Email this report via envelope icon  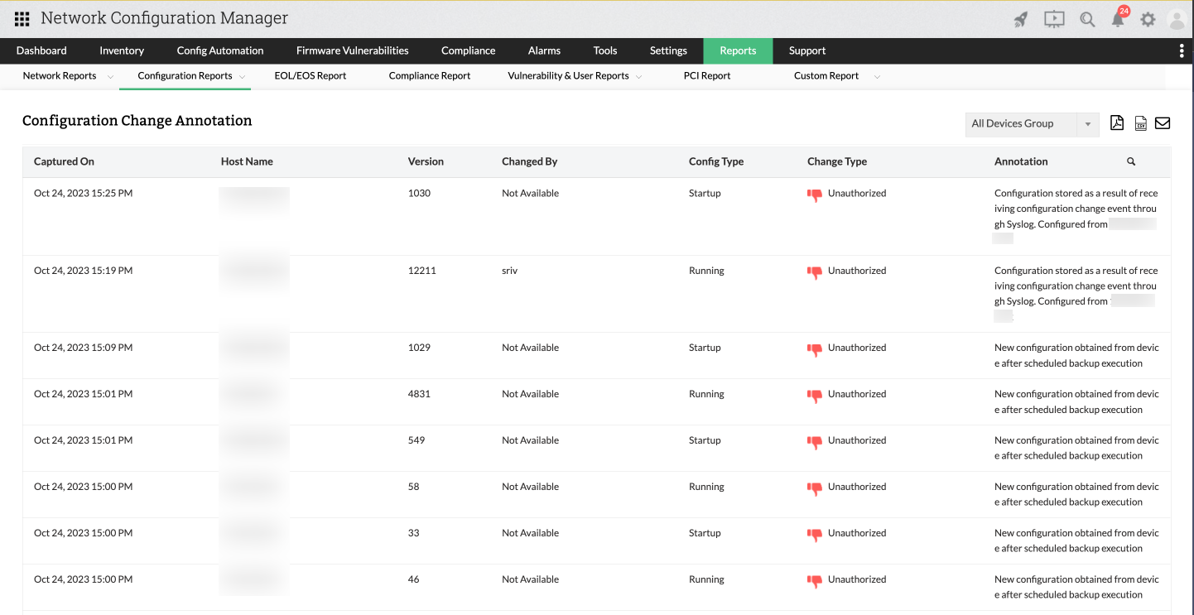(1163, 123)
